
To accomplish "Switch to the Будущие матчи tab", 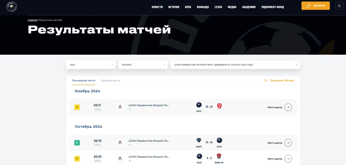I will [x=111, y=81].
